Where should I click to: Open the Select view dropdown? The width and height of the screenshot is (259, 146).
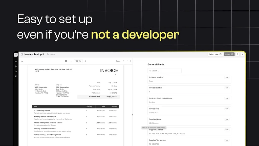point(214,54)
